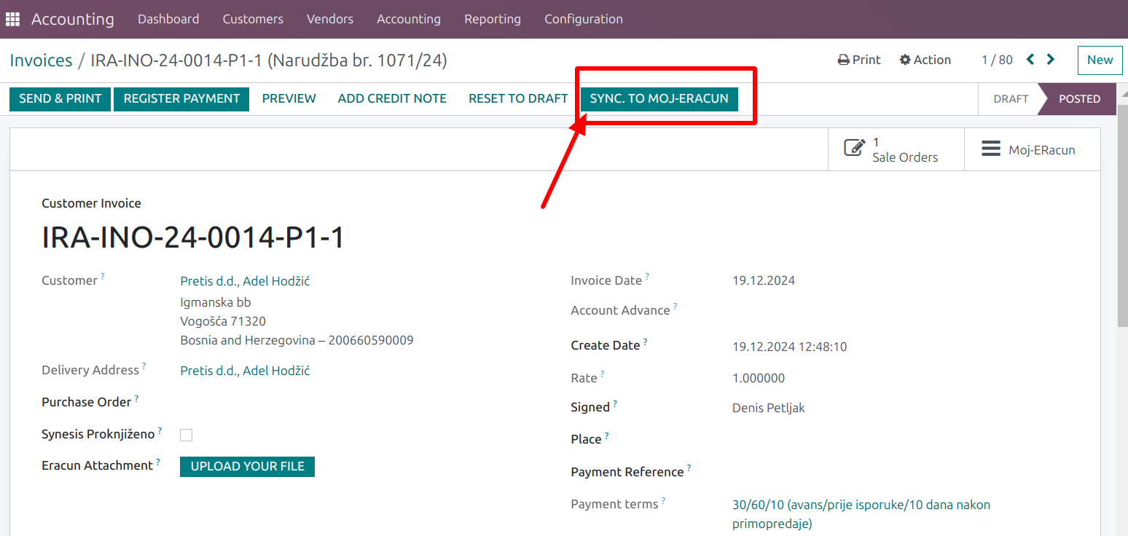Go to next invoice record arrow
Viewport: 1128px width, 536px height.
tap(1051, 60)
